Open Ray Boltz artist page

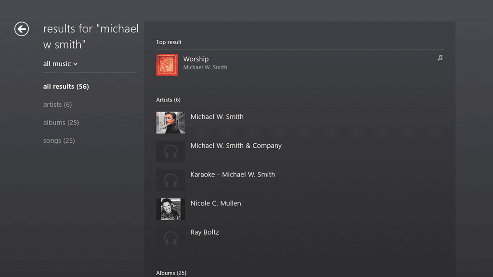click(205, 232)
